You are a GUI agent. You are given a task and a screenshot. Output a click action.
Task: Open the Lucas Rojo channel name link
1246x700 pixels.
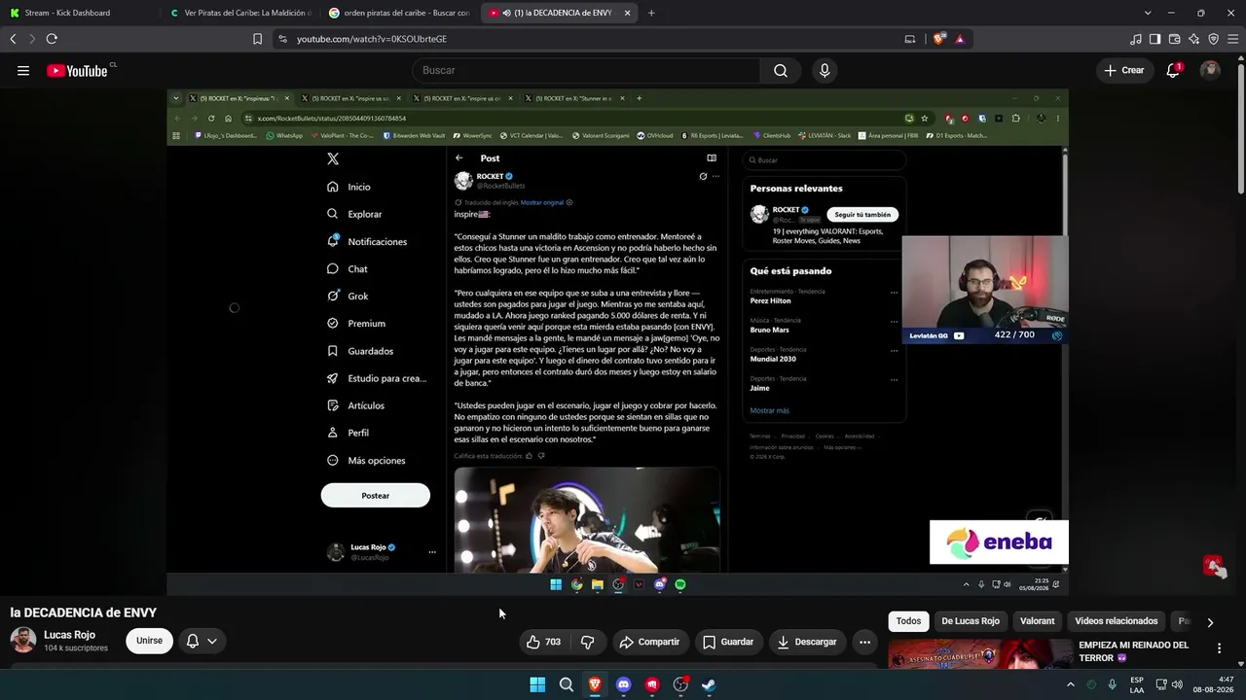coord(70,635)
